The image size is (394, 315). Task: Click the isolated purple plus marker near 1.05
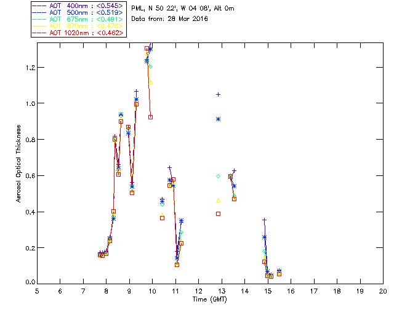click(218, 94)
